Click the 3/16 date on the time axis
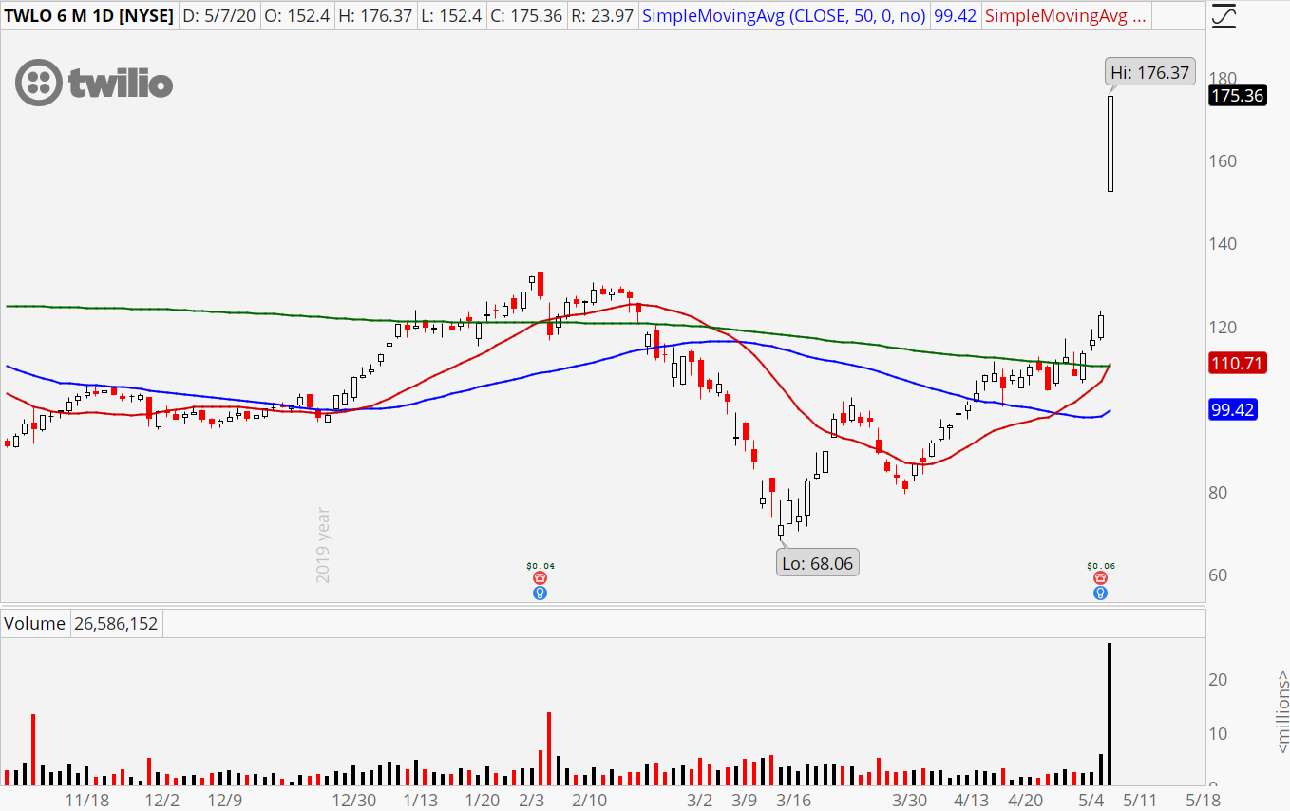The height and width of the screenshot is (811, 1290). tap(793, 800)
